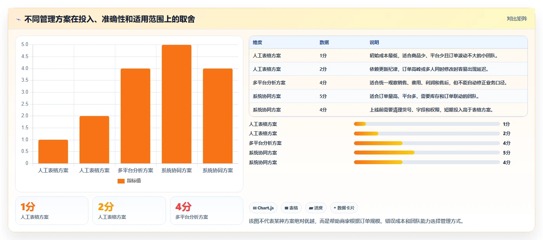Click the 说明 column header
Screen dimensions: 543x240
[374, 42]
